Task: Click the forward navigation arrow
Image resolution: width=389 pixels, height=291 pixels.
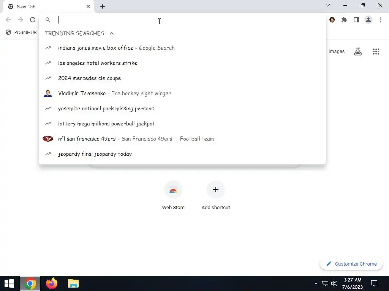Action: [x=21, y=20]
